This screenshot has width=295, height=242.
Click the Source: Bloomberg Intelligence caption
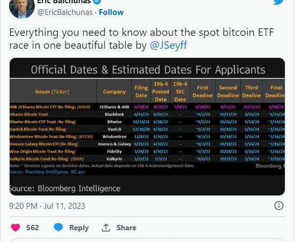[x=65, y=188]
